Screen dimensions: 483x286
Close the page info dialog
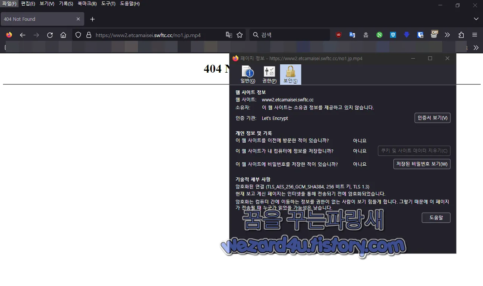coord(447,58)
